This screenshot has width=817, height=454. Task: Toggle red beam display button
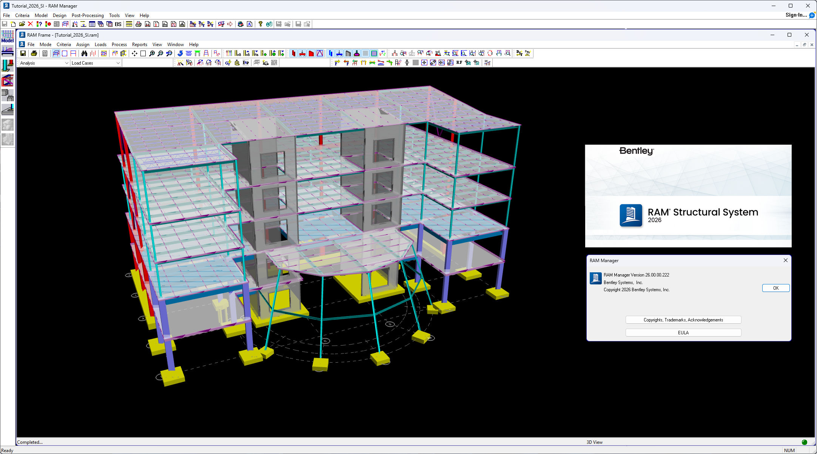coord(302,53)
